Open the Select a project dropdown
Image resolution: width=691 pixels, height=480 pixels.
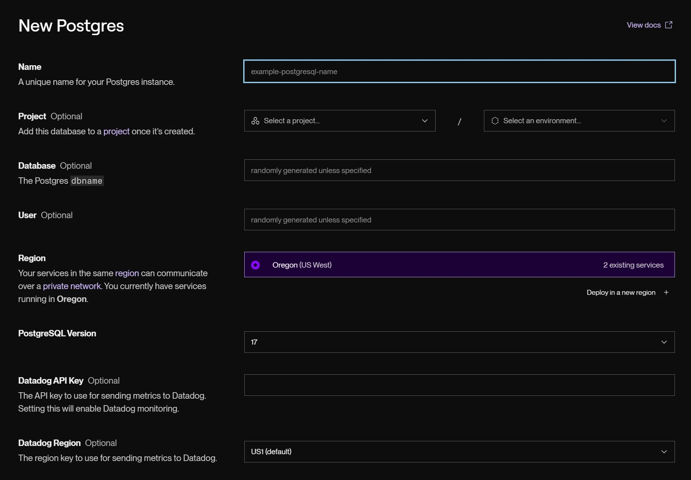(x=339, y=121)
